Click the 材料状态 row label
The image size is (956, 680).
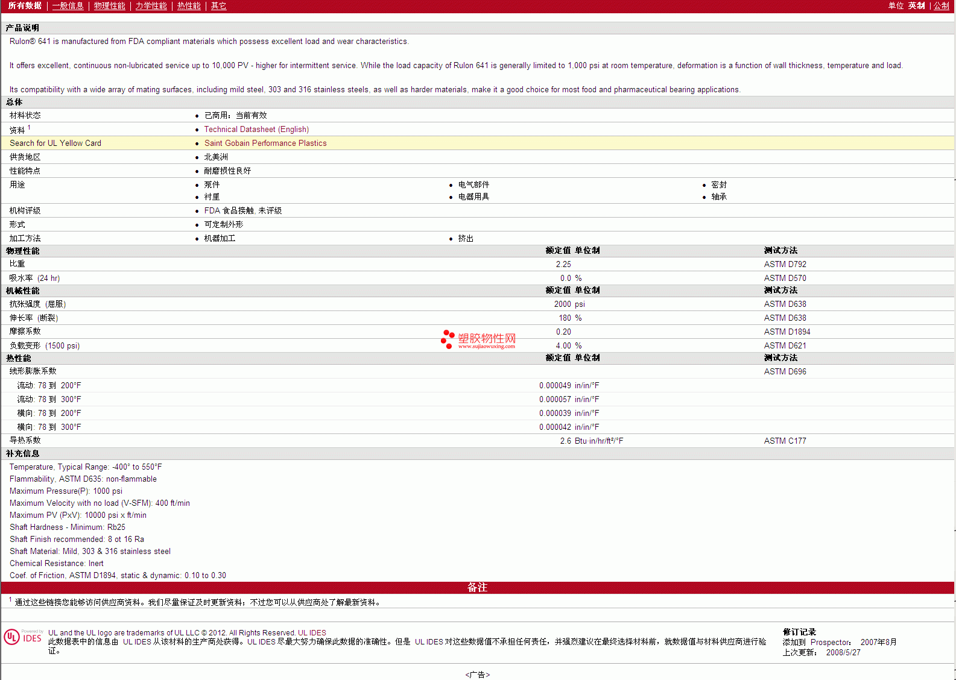(x=25, y=115)
